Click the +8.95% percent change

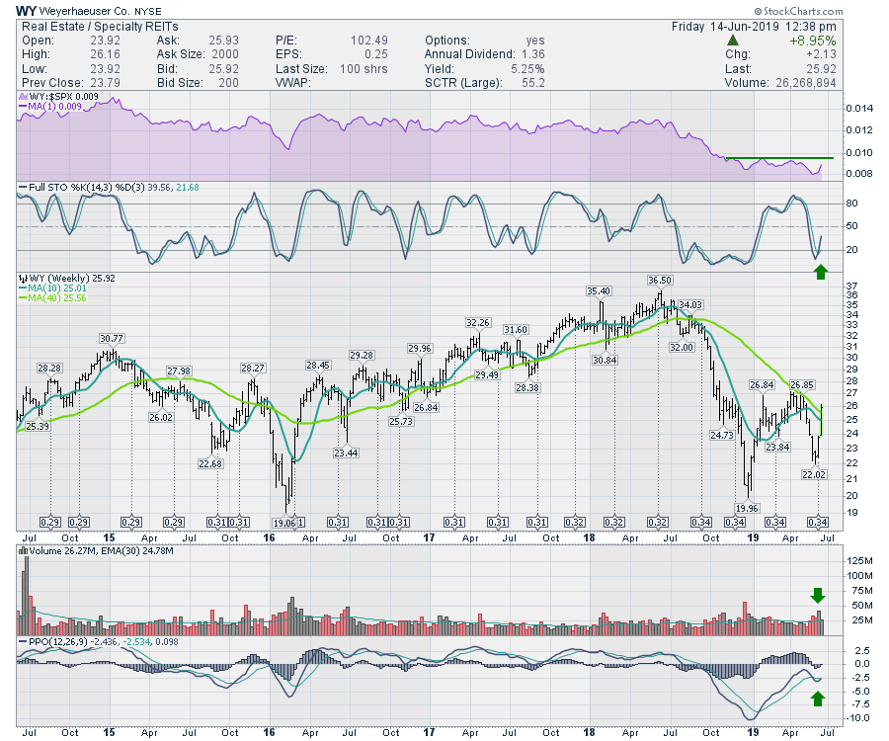point(813,41)
